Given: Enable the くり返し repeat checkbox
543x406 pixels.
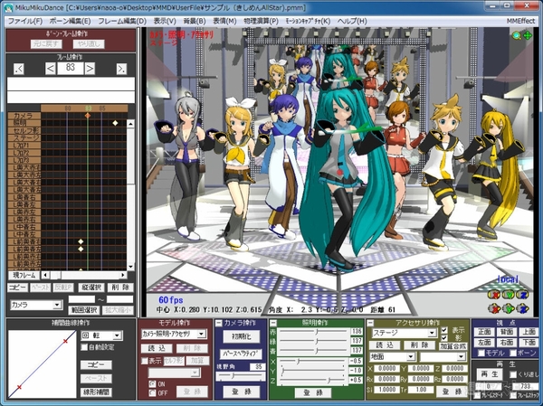Looking at the screenshot, I should (x=513, y=374).
